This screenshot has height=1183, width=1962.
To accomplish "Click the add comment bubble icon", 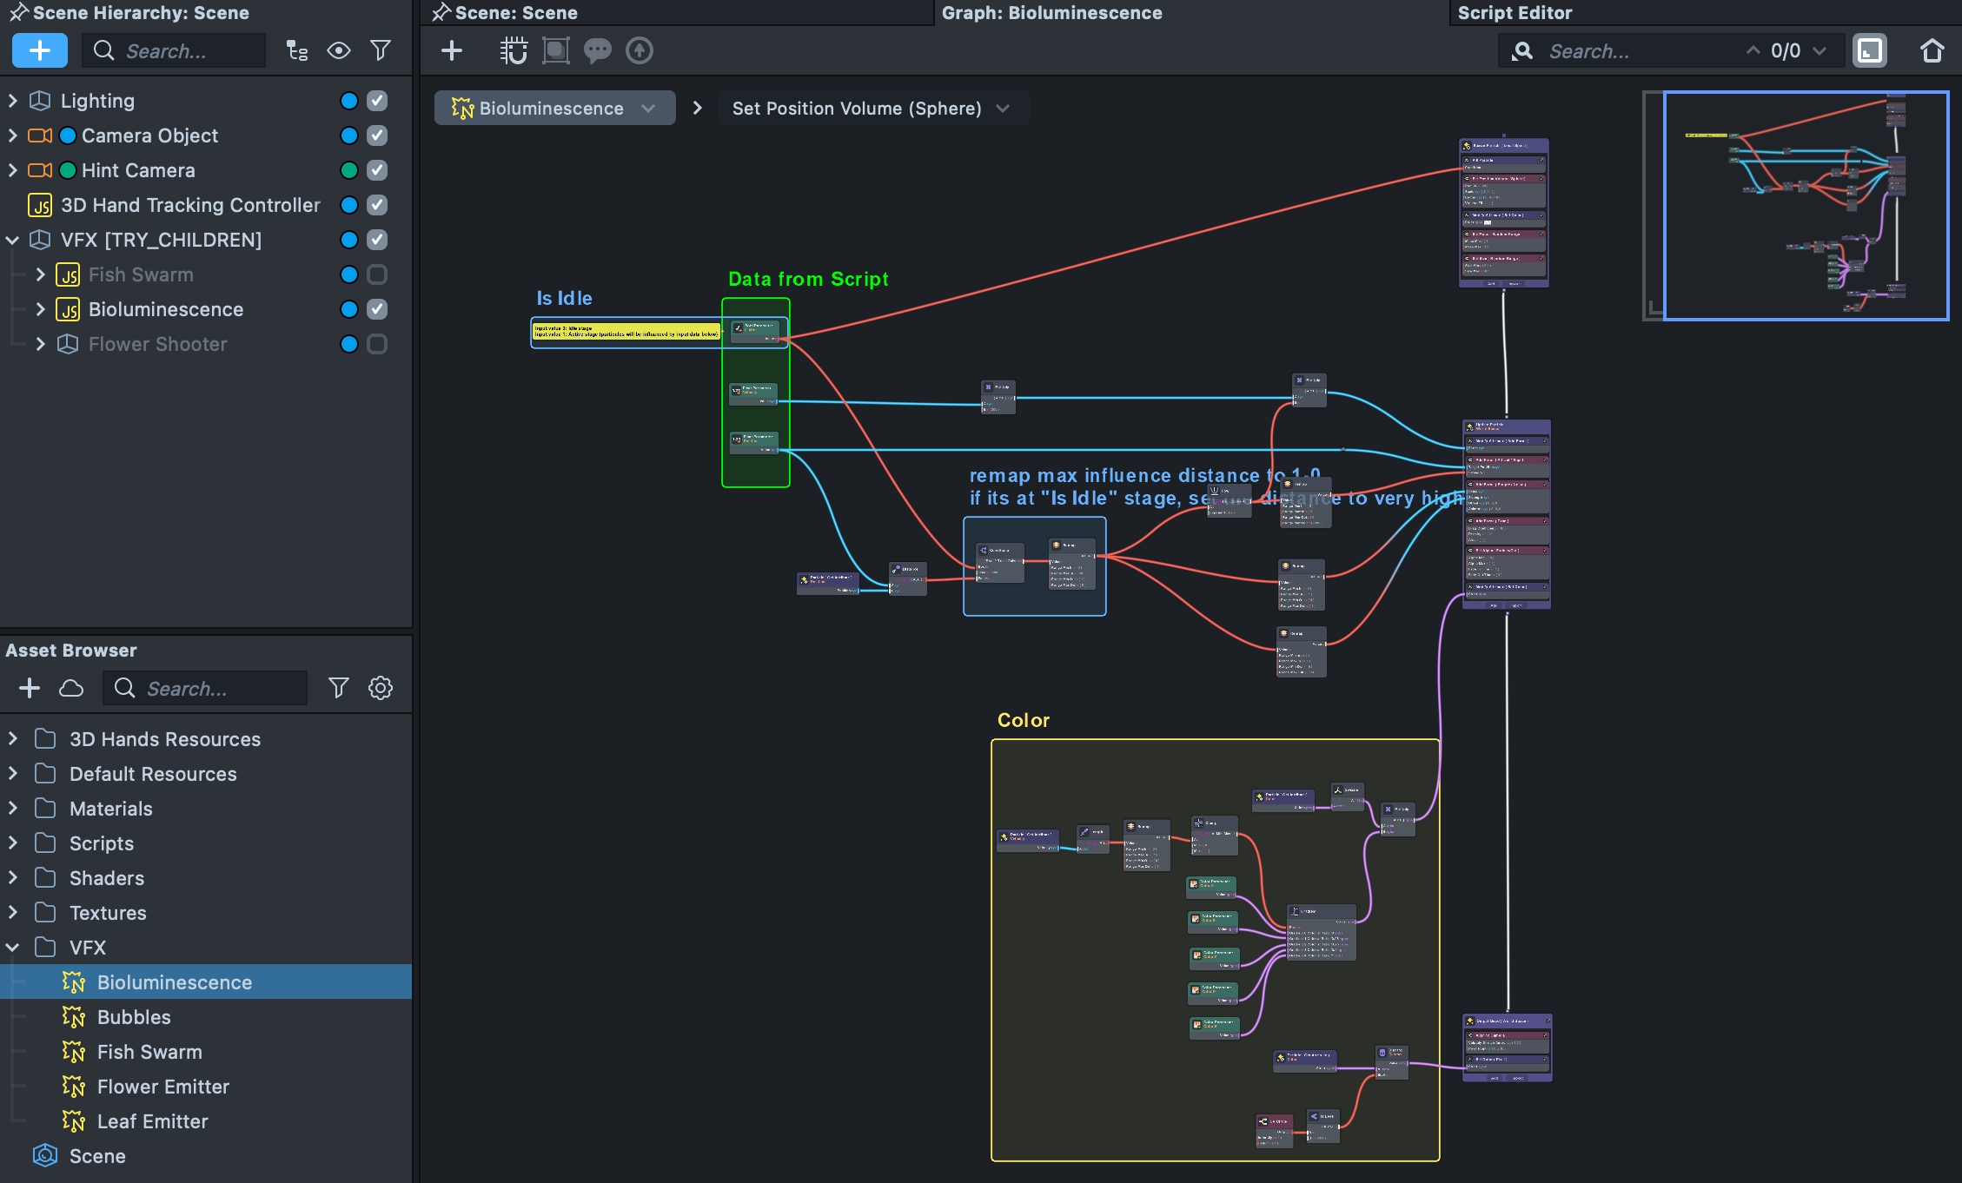I will click(597, 50).
